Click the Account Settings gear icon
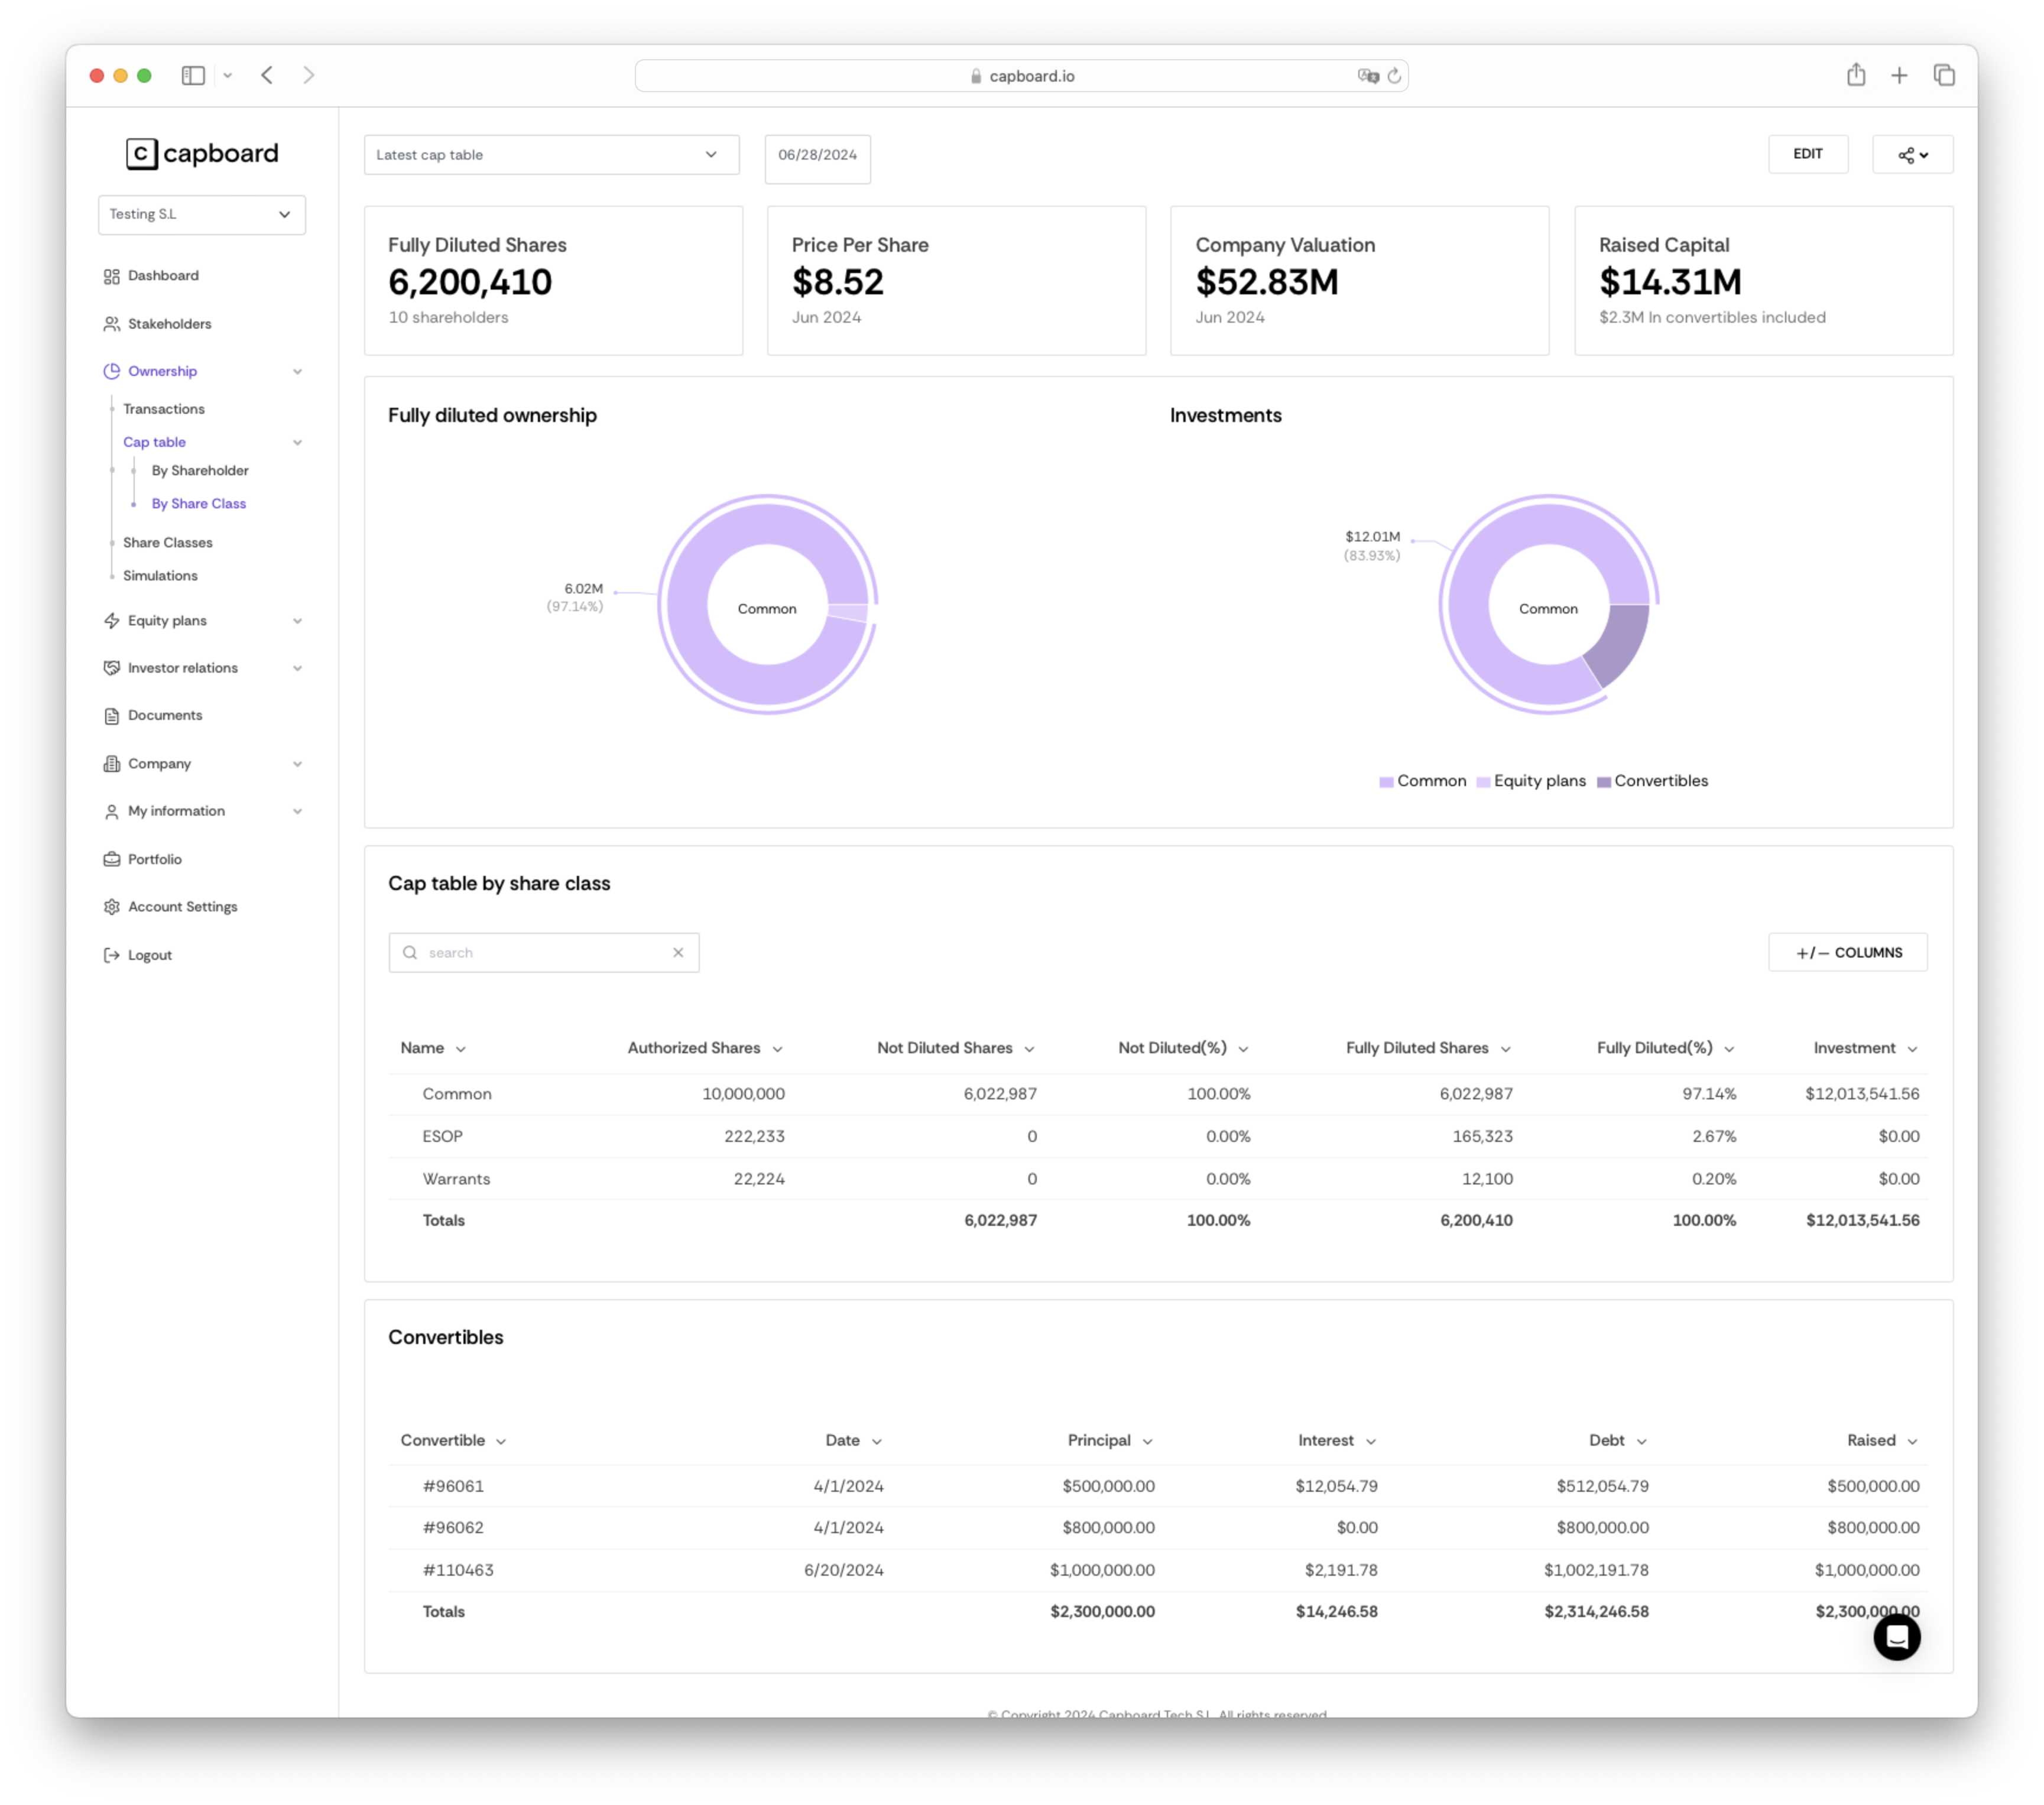2044x1805 pixels. coord(112,906)
